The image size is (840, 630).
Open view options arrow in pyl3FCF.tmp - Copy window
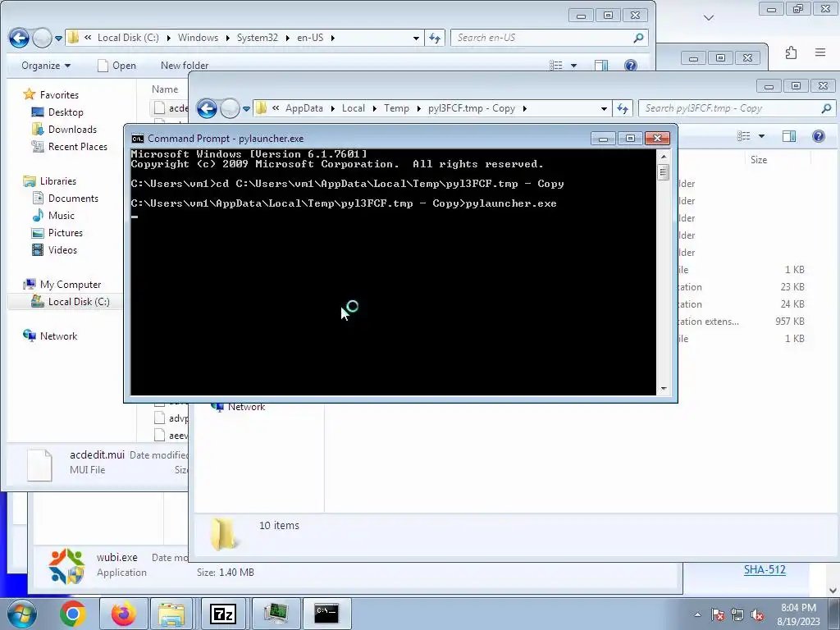pos(761,137)
